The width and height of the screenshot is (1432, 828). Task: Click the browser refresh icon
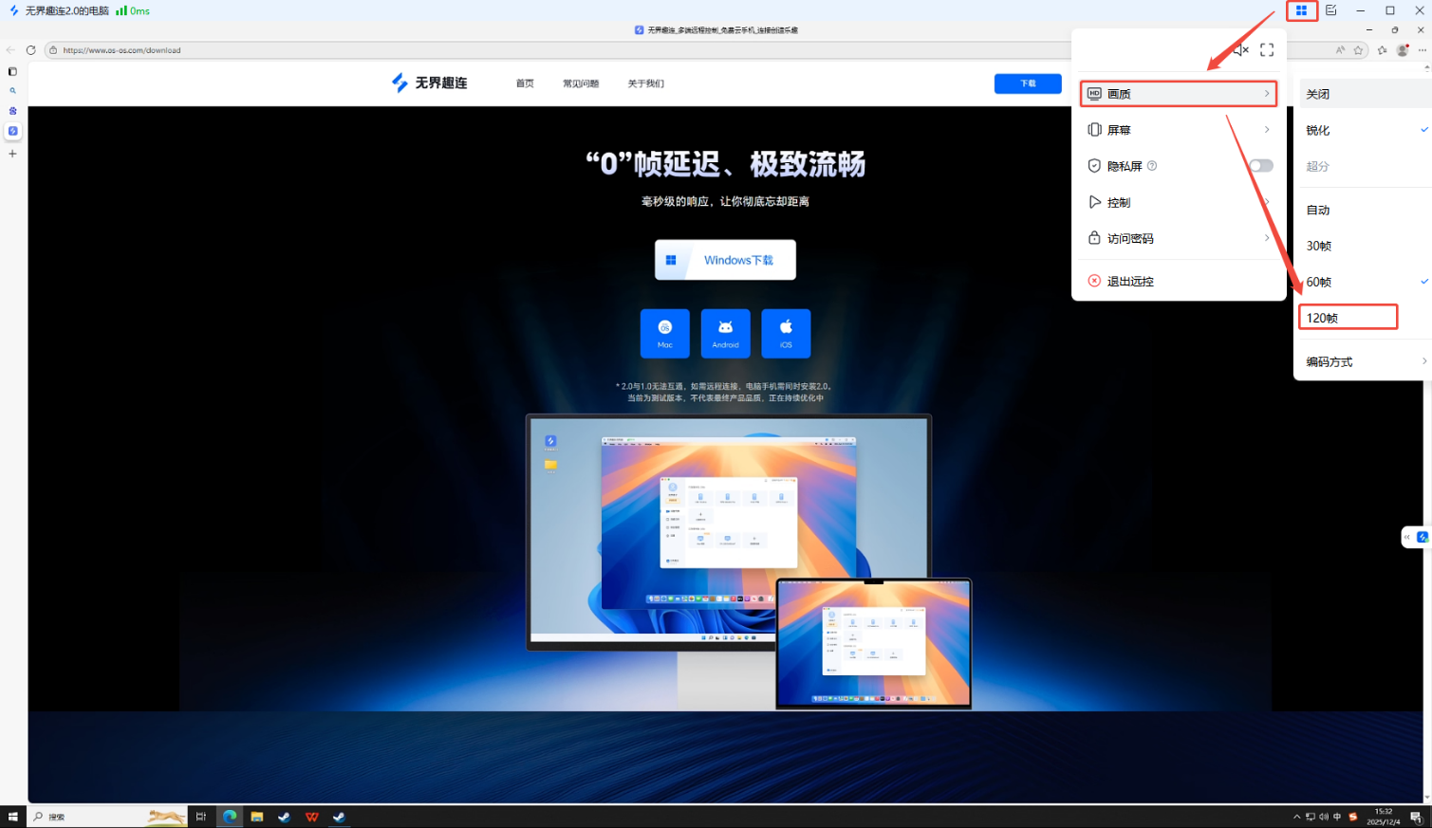pyautogui.click(x=30, y=50)
